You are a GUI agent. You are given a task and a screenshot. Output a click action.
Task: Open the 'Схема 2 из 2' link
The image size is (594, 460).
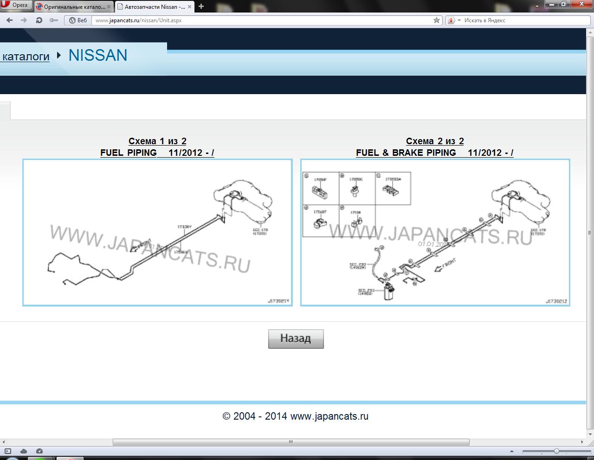(x=435, y=141)
